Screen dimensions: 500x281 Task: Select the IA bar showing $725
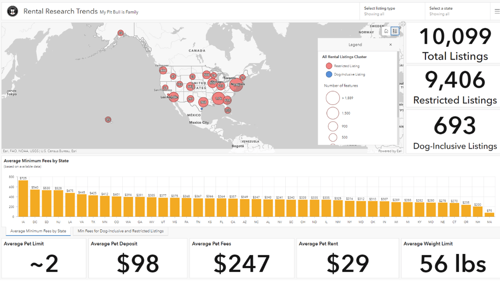(x=23, y=199)
